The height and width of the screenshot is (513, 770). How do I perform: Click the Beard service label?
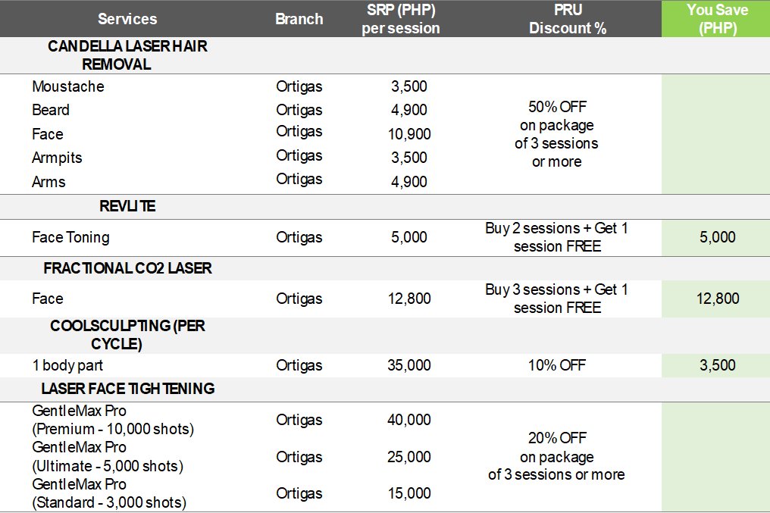(x=51, y=110)
